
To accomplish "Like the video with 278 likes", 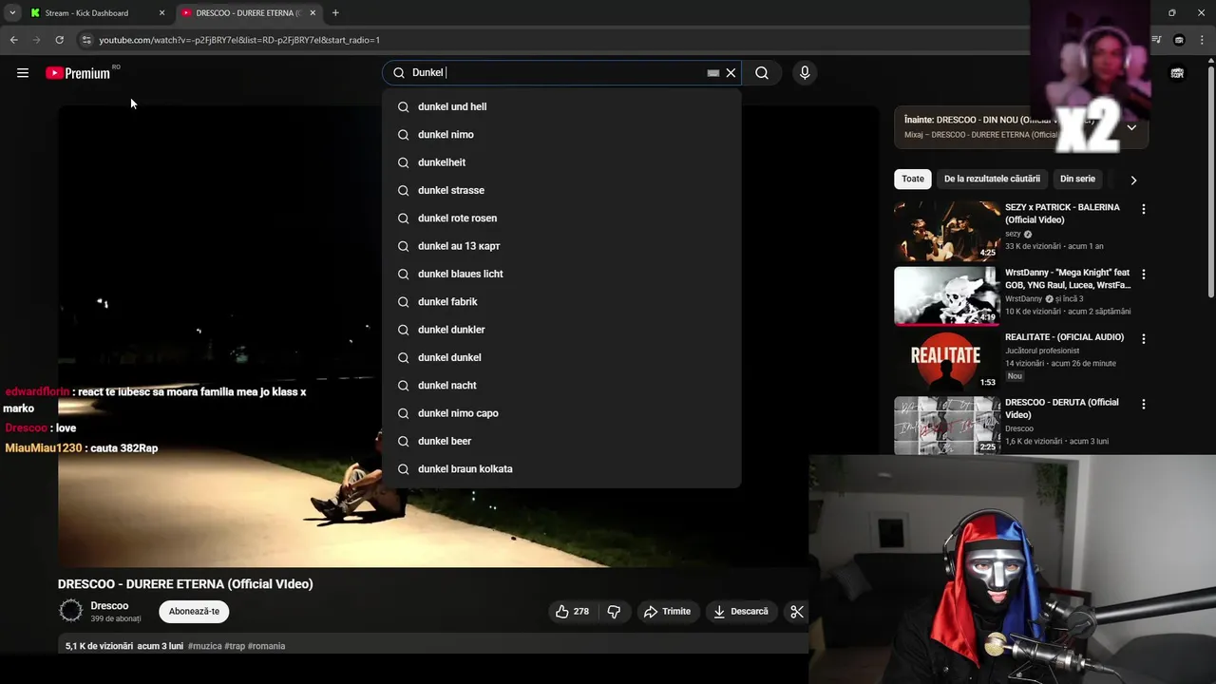I will click(573, 612).
